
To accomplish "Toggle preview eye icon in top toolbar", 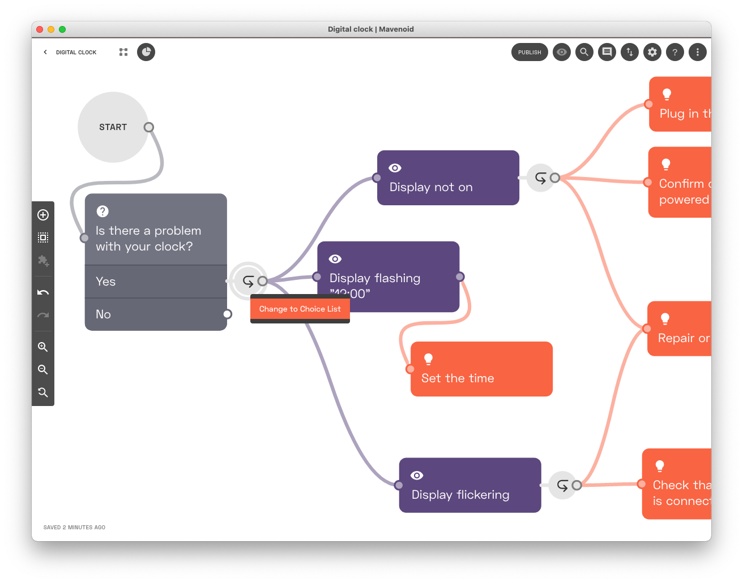I will click(562, 52).
